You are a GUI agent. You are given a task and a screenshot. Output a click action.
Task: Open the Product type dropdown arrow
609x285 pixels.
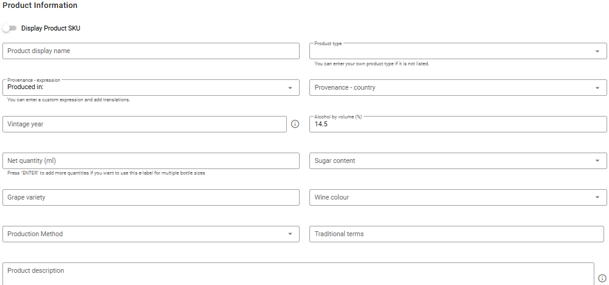597,51
